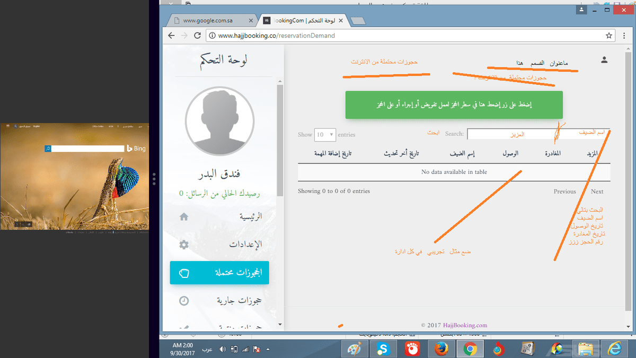Screen dimensions: 636x358
Task: Click the clock icon beside حجوزات جارية
Action: click(183, 300)
